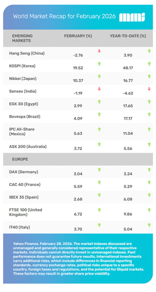Click KOSPI February green up arrow
Image resolution: width=156 pixels, height=292 pixels.
99,63
